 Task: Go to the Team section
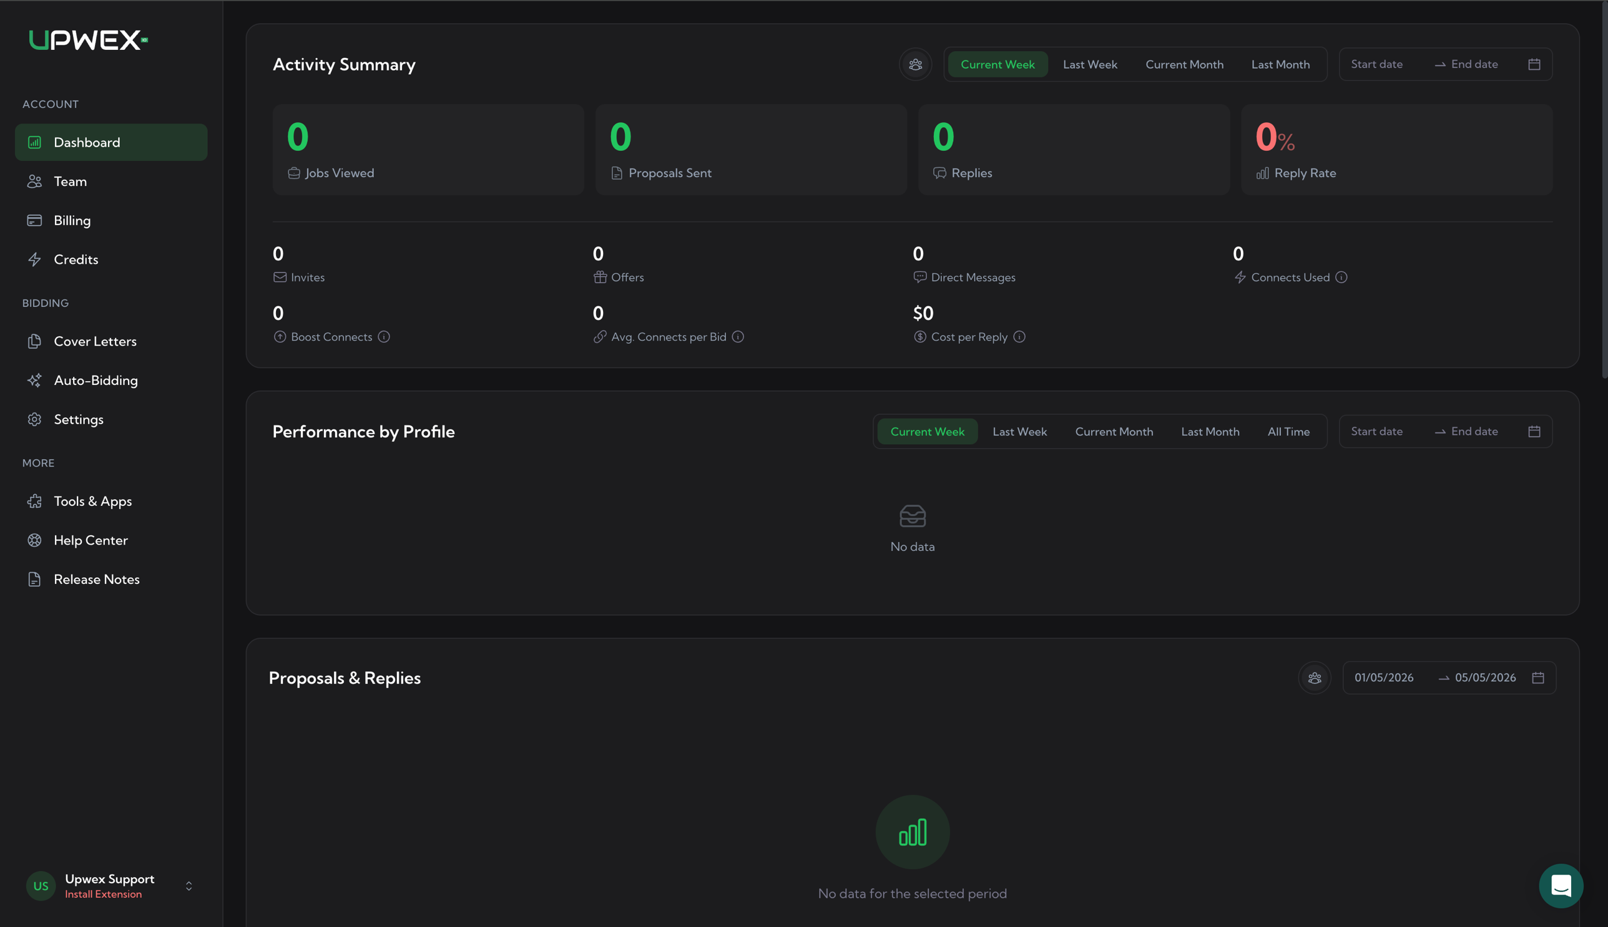(x=111, y=182)
